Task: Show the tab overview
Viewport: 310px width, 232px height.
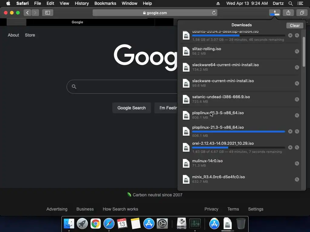Action: (x=302, y=13)
